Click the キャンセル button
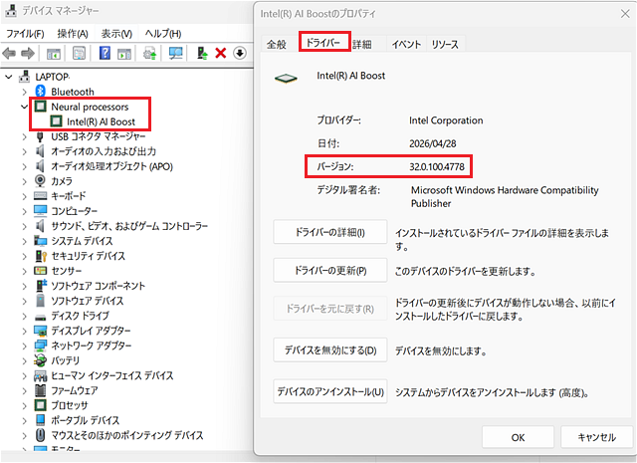The width and height of the screenshot is (637, 463). [x=597, y=437]
